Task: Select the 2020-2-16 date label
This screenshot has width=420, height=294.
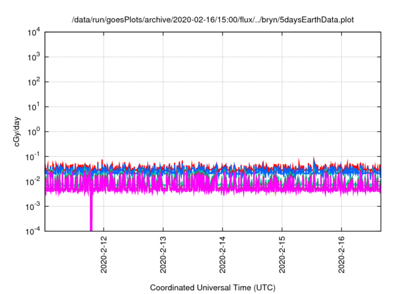Action: pyautogui.click(x=341, y=255)
